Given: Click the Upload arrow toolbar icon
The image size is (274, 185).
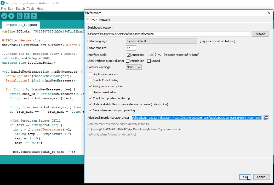Looking at the screenshot, I should (11, 16).
